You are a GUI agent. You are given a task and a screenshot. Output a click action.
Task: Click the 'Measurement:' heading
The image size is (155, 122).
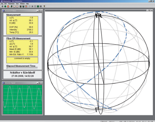click(14, 15)
